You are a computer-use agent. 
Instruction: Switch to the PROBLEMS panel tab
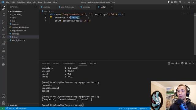click(x=46, y=63)
